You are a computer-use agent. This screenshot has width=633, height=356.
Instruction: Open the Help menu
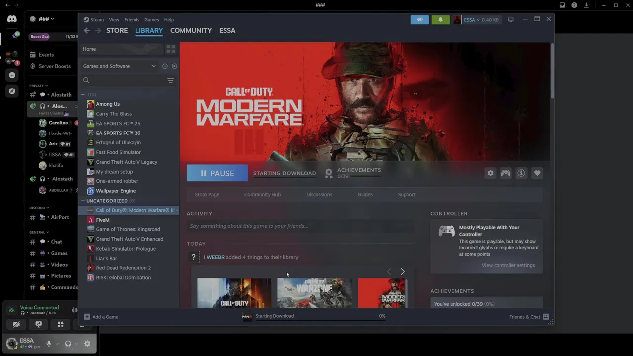[169, 20]
